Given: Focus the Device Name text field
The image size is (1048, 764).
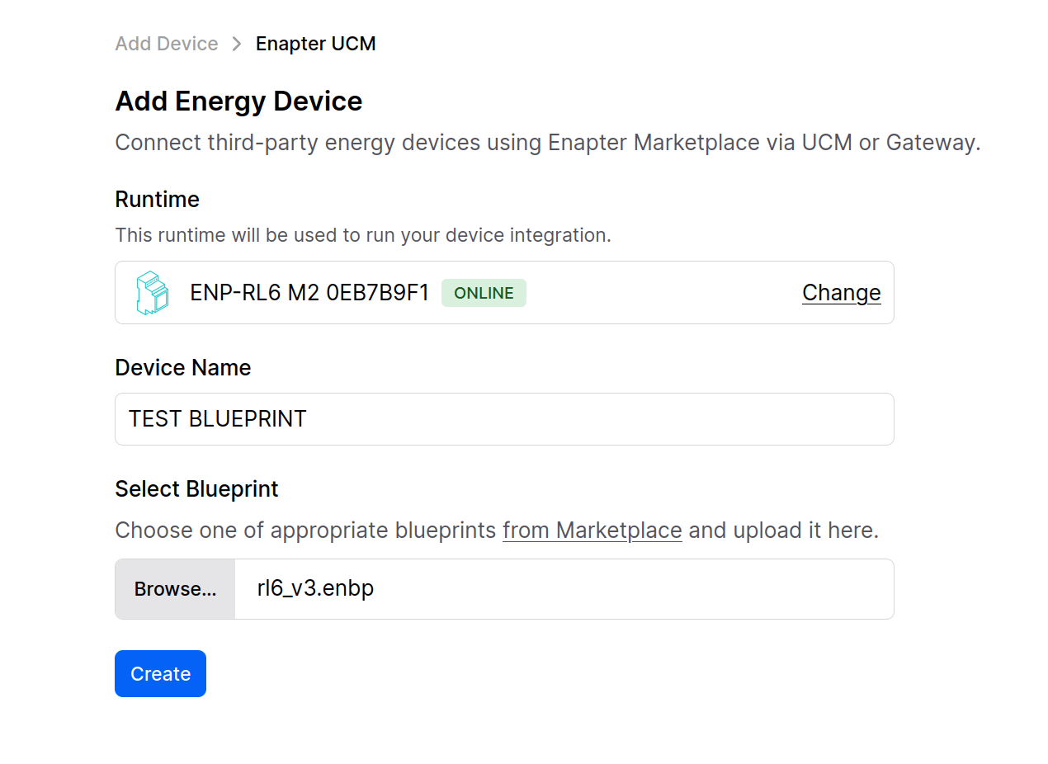Looking at the screenshot, I should pyautogui.click(x=503, y=419).
